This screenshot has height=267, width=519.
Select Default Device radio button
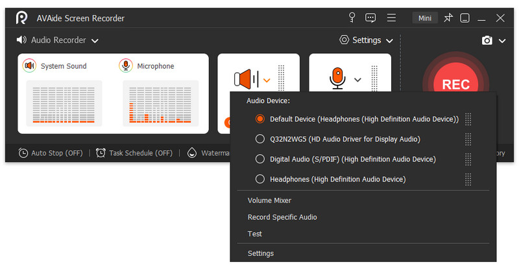(260, 119)
